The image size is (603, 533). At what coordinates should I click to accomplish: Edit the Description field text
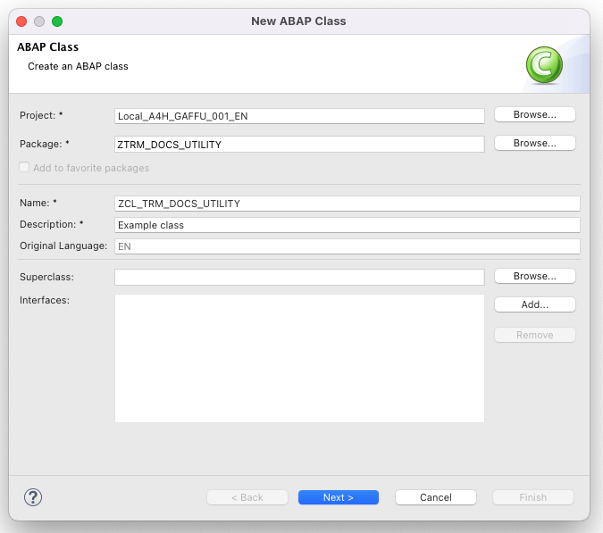(348, 225)
